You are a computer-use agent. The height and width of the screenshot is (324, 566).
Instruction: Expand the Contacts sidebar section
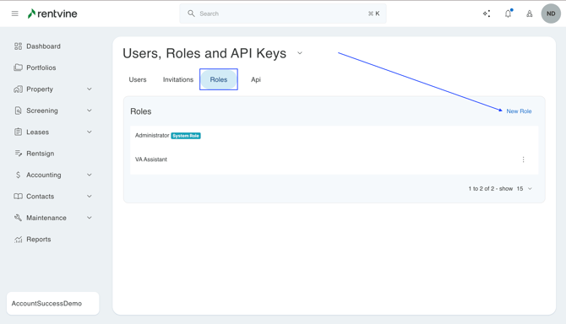click(x=90, y=197)
